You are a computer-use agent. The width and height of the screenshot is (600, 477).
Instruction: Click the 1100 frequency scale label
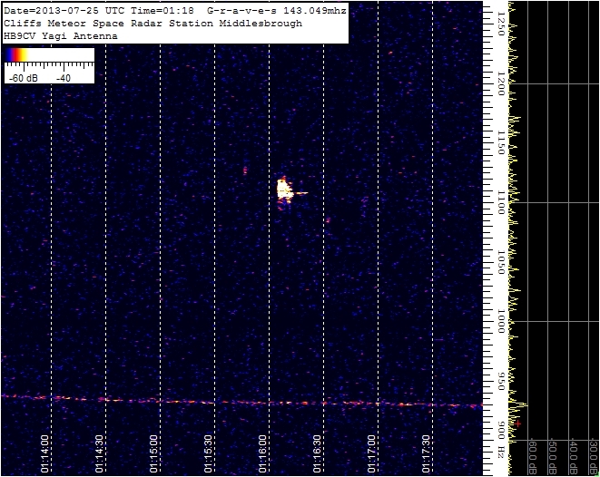point(501,202)
